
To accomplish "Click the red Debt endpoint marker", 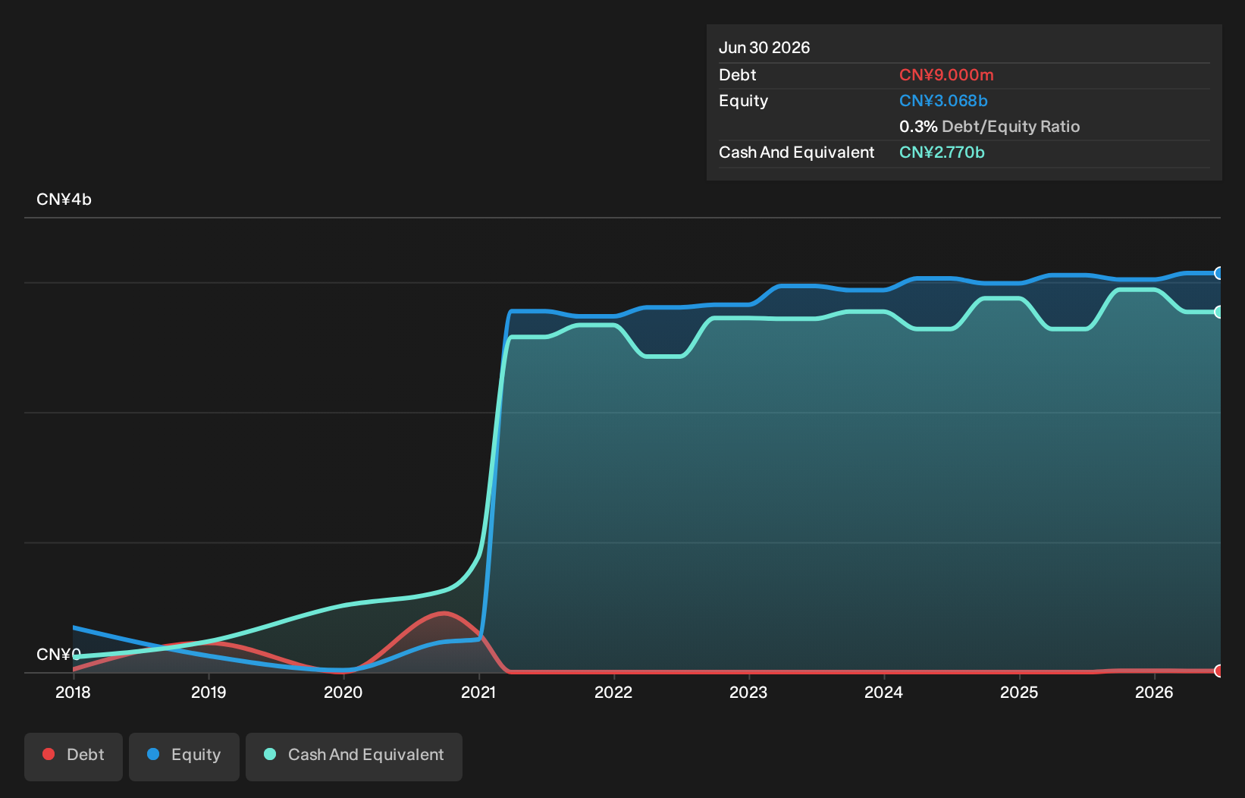I will click(x=1218, y=671).
